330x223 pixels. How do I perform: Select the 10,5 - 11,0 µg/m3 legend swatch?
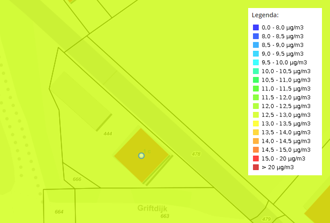click(x=256, y=80)
